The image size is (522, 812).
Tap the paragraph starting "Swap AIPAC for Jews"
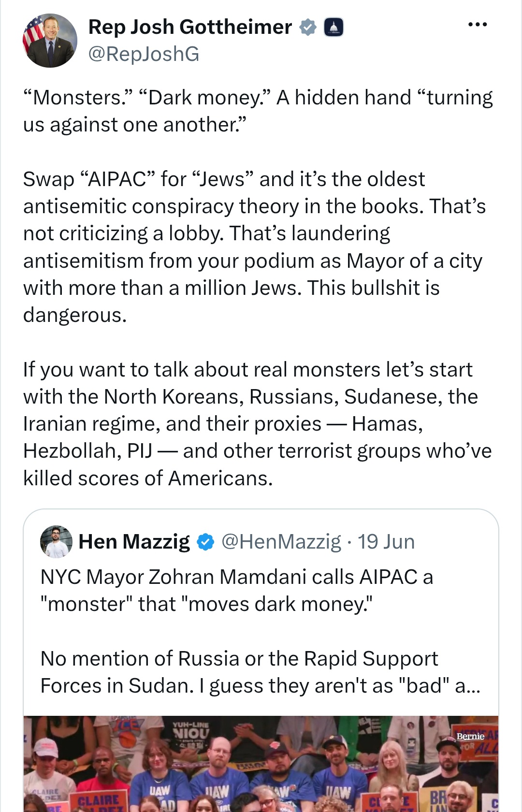click(255, 247)
